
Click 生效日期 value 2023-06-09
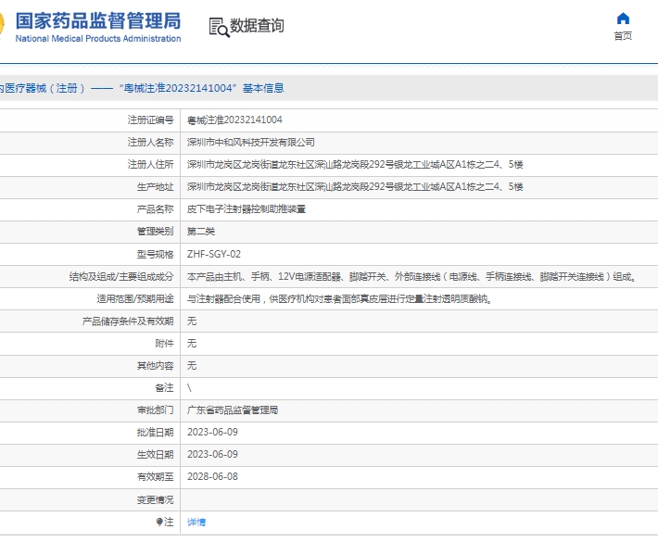pyautogui.click(x=212, y=454)
